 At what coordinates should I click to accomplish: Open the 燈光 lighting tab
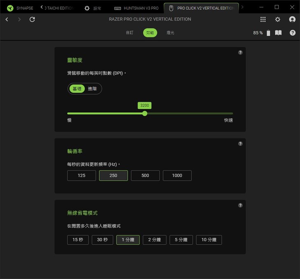pyautogui.click(x=170, y=33)
